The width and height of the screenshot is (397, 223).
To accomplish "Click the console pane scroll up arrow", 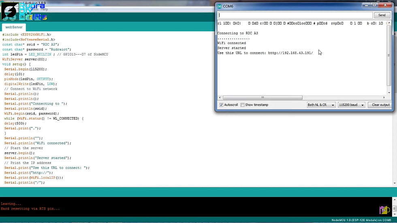I will [x=395, y=200].
